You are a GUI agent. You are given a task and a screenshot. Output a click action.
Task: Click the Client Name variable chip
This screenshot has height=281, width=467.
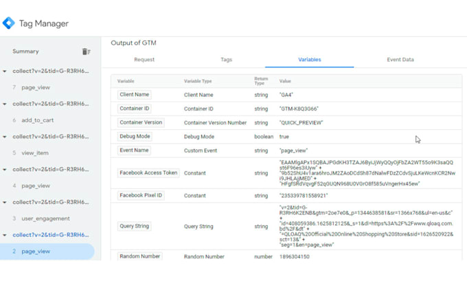[135, 94]
